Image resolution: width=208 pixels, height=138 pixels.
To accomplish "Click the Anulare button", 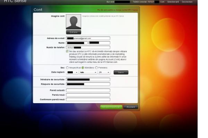I will coord(131,107).
